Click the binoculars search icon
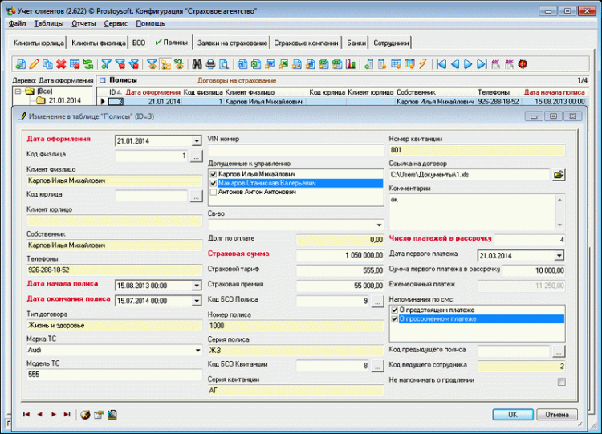Screen dimensions: 602x434 point(197,63)
